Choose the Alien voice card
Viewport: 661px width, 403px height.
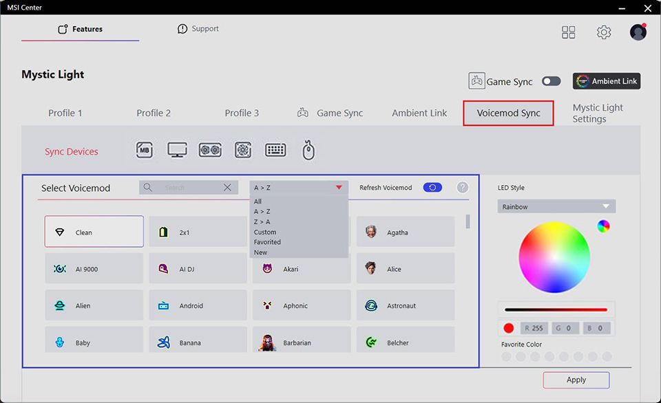click(94, 305)
